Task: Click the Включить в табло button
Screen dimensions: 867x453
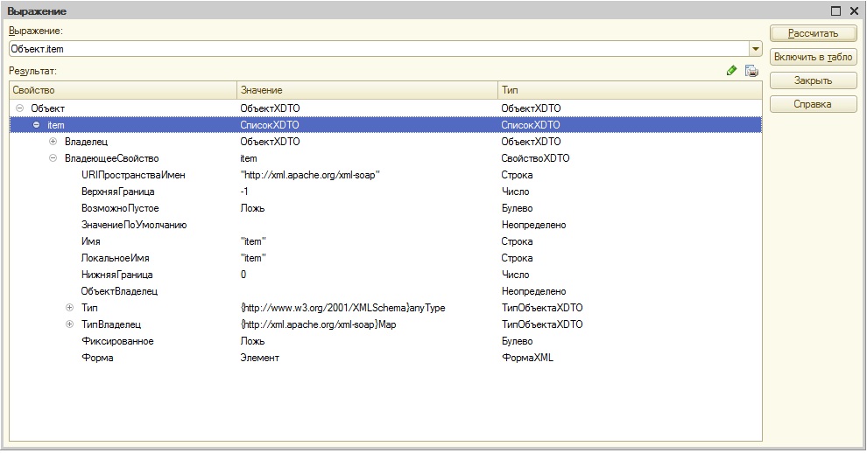Action: click(x=813, y=57)
